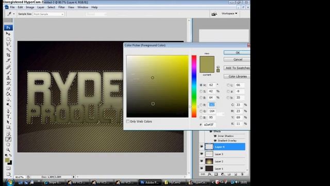Select the Eyedropper tool in toolbox
This screenshot has height=186, width=330.
point(8,139)
